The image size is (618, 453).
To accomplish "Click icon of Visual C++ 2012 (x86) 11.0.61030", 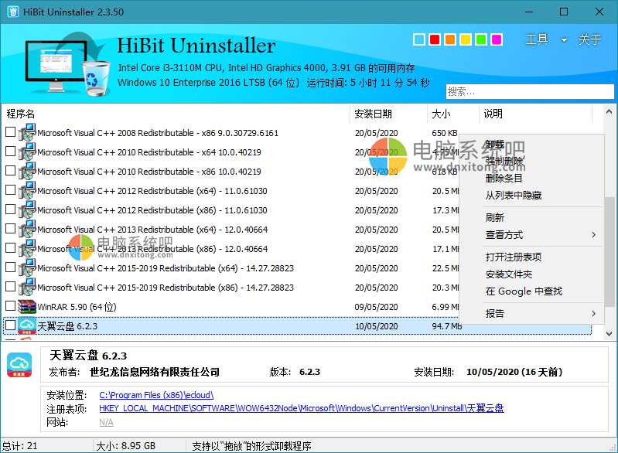I will click(x=27, y=210).
